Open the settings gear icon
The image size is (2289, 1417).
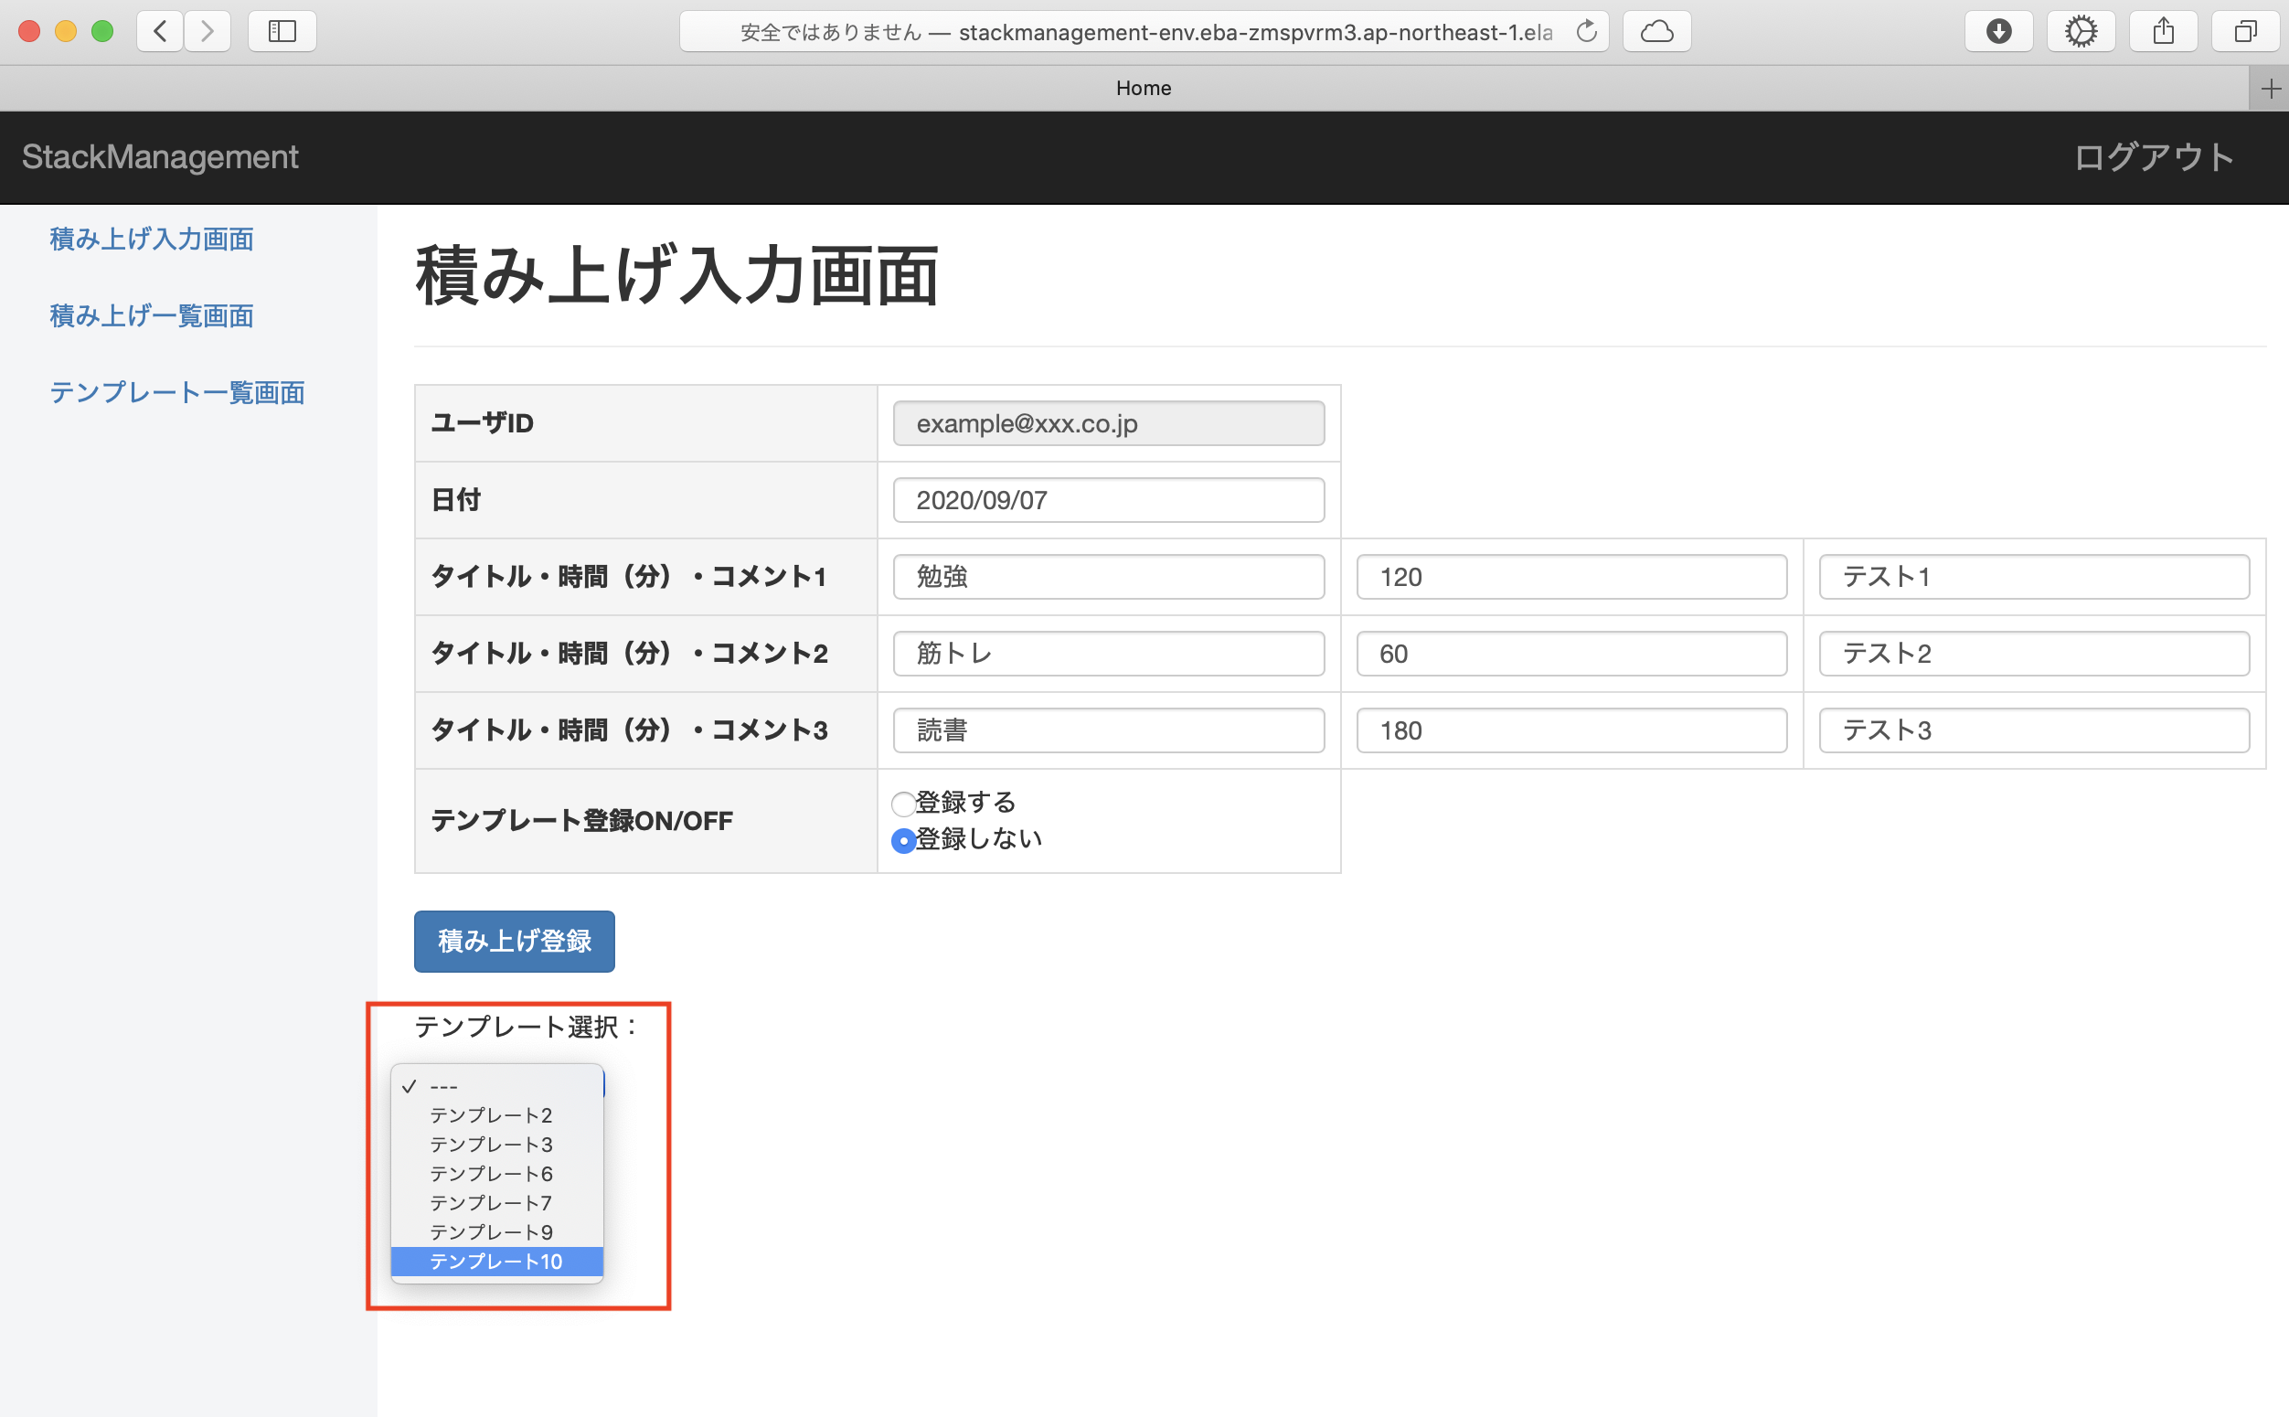coord(2081,31)
